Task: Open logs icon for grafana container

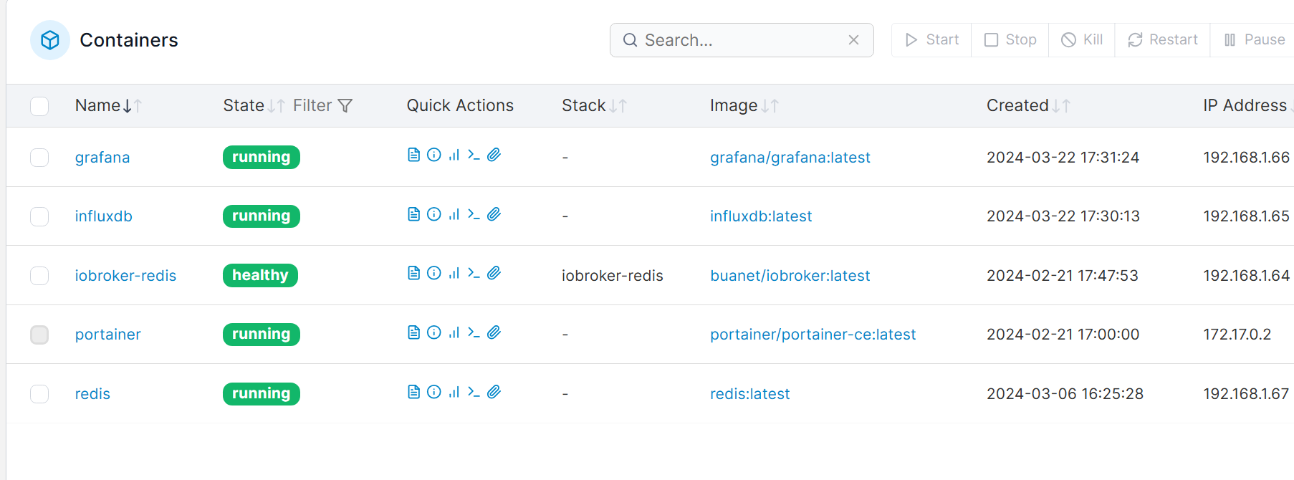Action: 413,155
